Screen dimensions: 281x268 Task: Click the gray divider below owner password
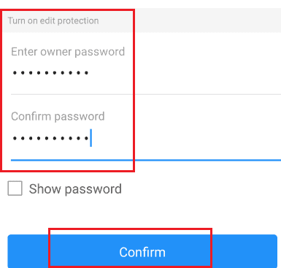[146, 94]
